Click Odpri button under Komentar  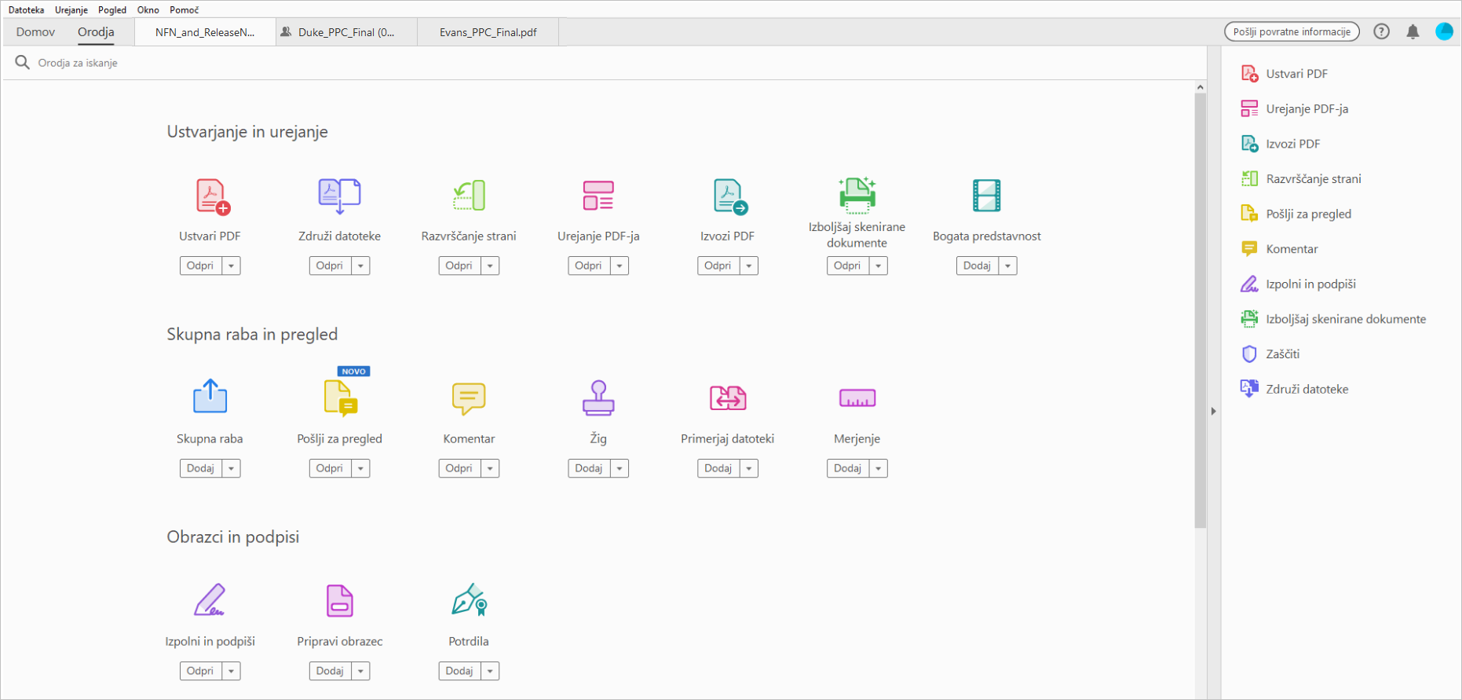click(459, 468)
